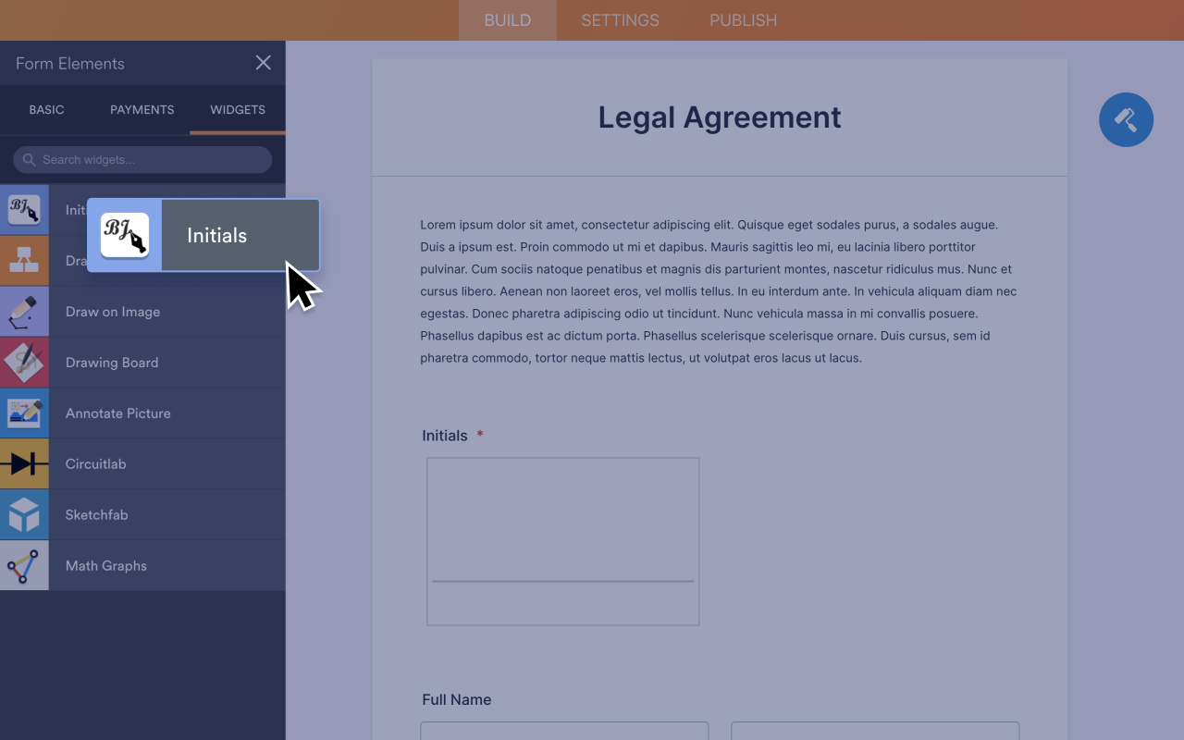Click the orange hierarchy diagram widget icon

24,263
